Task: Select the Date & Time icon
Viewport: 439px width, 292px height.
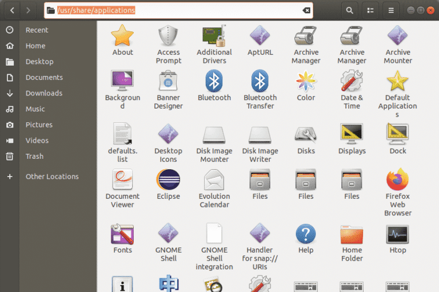Action: click(x=352, y=81)
